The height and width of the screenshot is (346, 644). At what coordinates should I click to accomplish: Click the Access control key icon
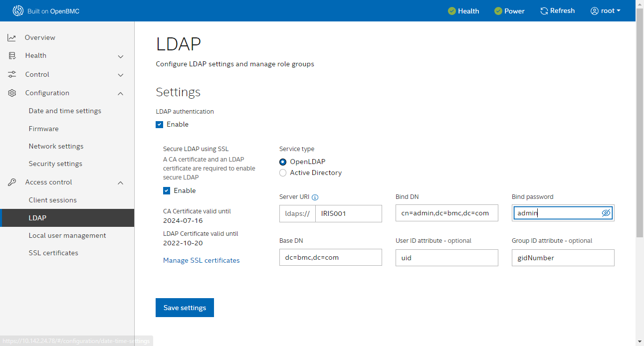pos(12,182)
